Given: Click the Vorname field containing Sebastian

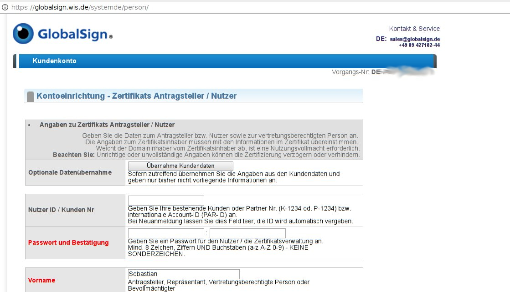Looking at the screenshot, I should (184, 274).
